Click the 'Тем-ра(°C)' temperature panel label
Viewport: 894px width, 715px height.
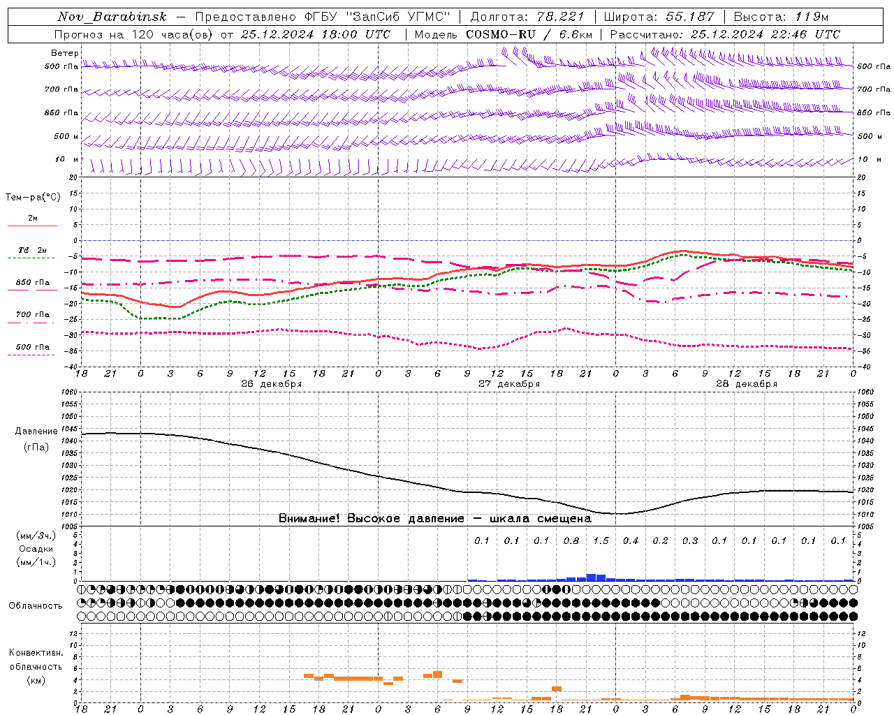tap(33, 198)
